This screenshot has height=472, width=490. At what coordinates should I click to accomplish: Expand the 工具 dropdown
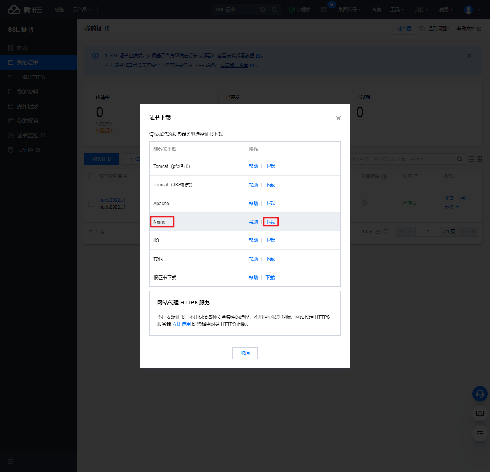(397, 10)
